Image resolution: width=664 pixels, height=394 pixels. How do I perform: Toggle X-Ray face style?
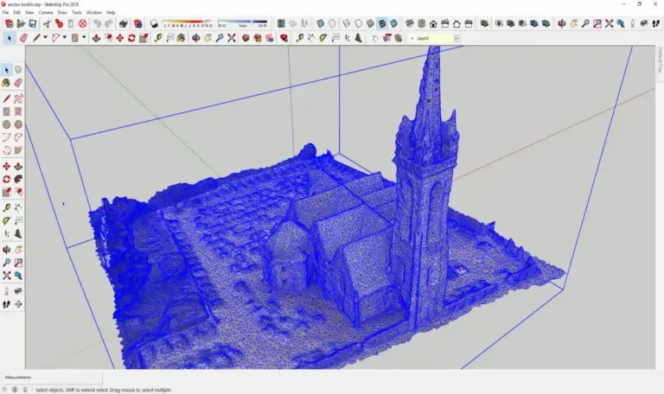(321, 23)
